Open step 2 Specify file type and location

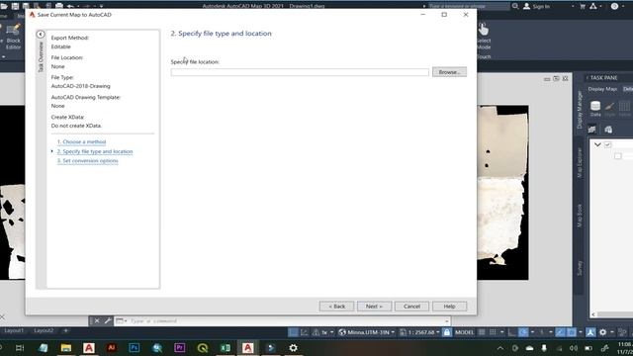tap(95, 151)
